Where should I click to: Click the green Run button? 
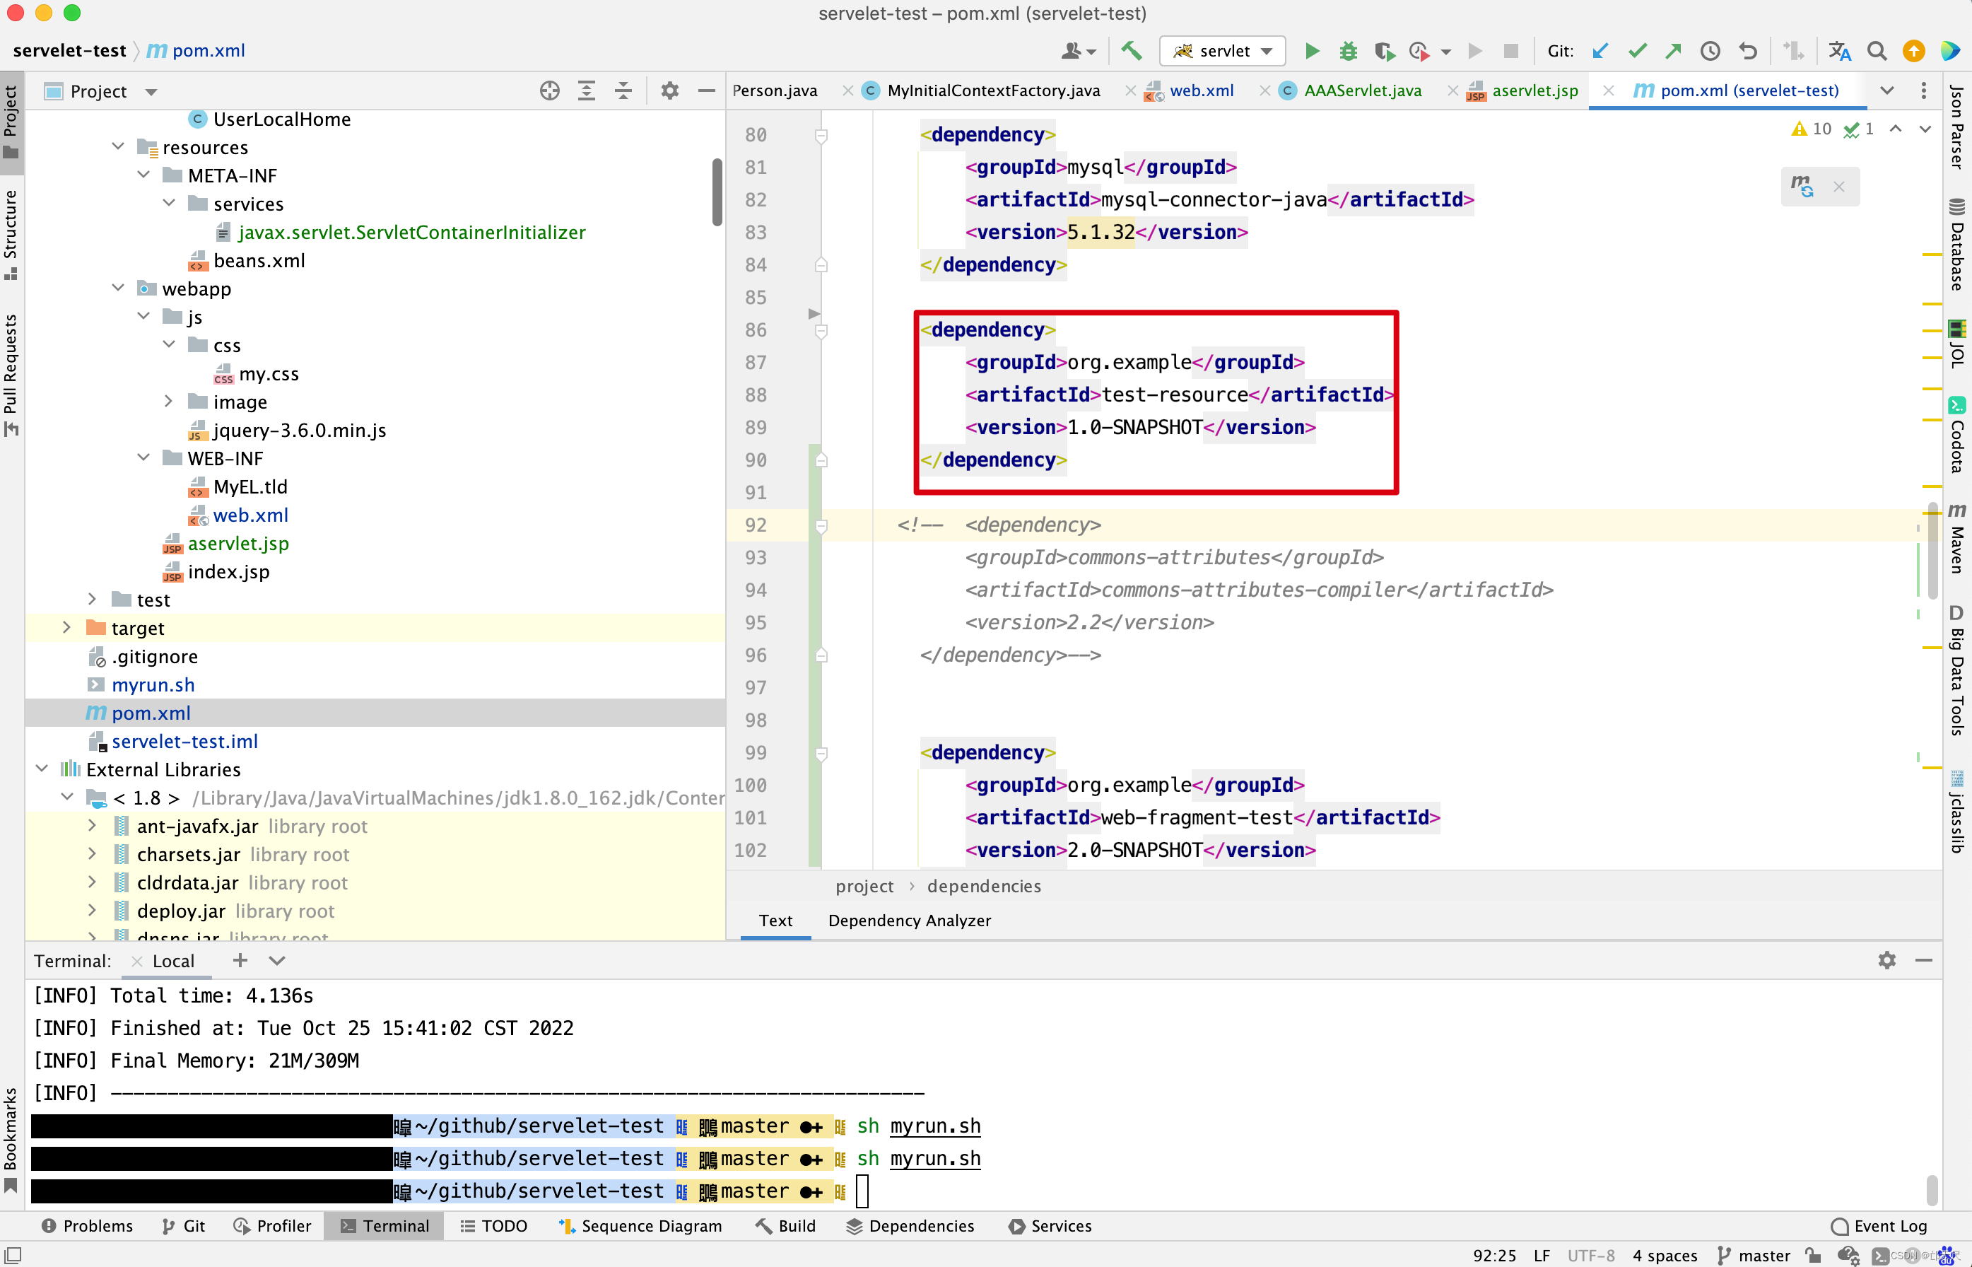(1312, 51)
